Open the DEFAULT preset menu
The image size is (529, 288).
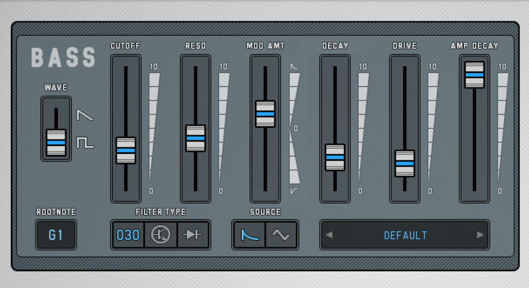tap(405, 235)
